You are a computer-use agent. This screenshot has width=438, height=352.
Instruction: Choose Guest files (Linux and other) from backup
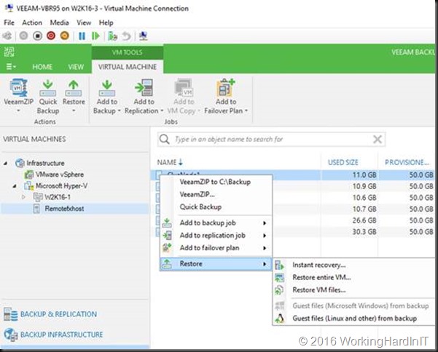355,319
